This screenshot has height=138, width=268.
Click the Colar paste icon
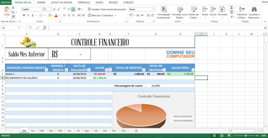7,10
